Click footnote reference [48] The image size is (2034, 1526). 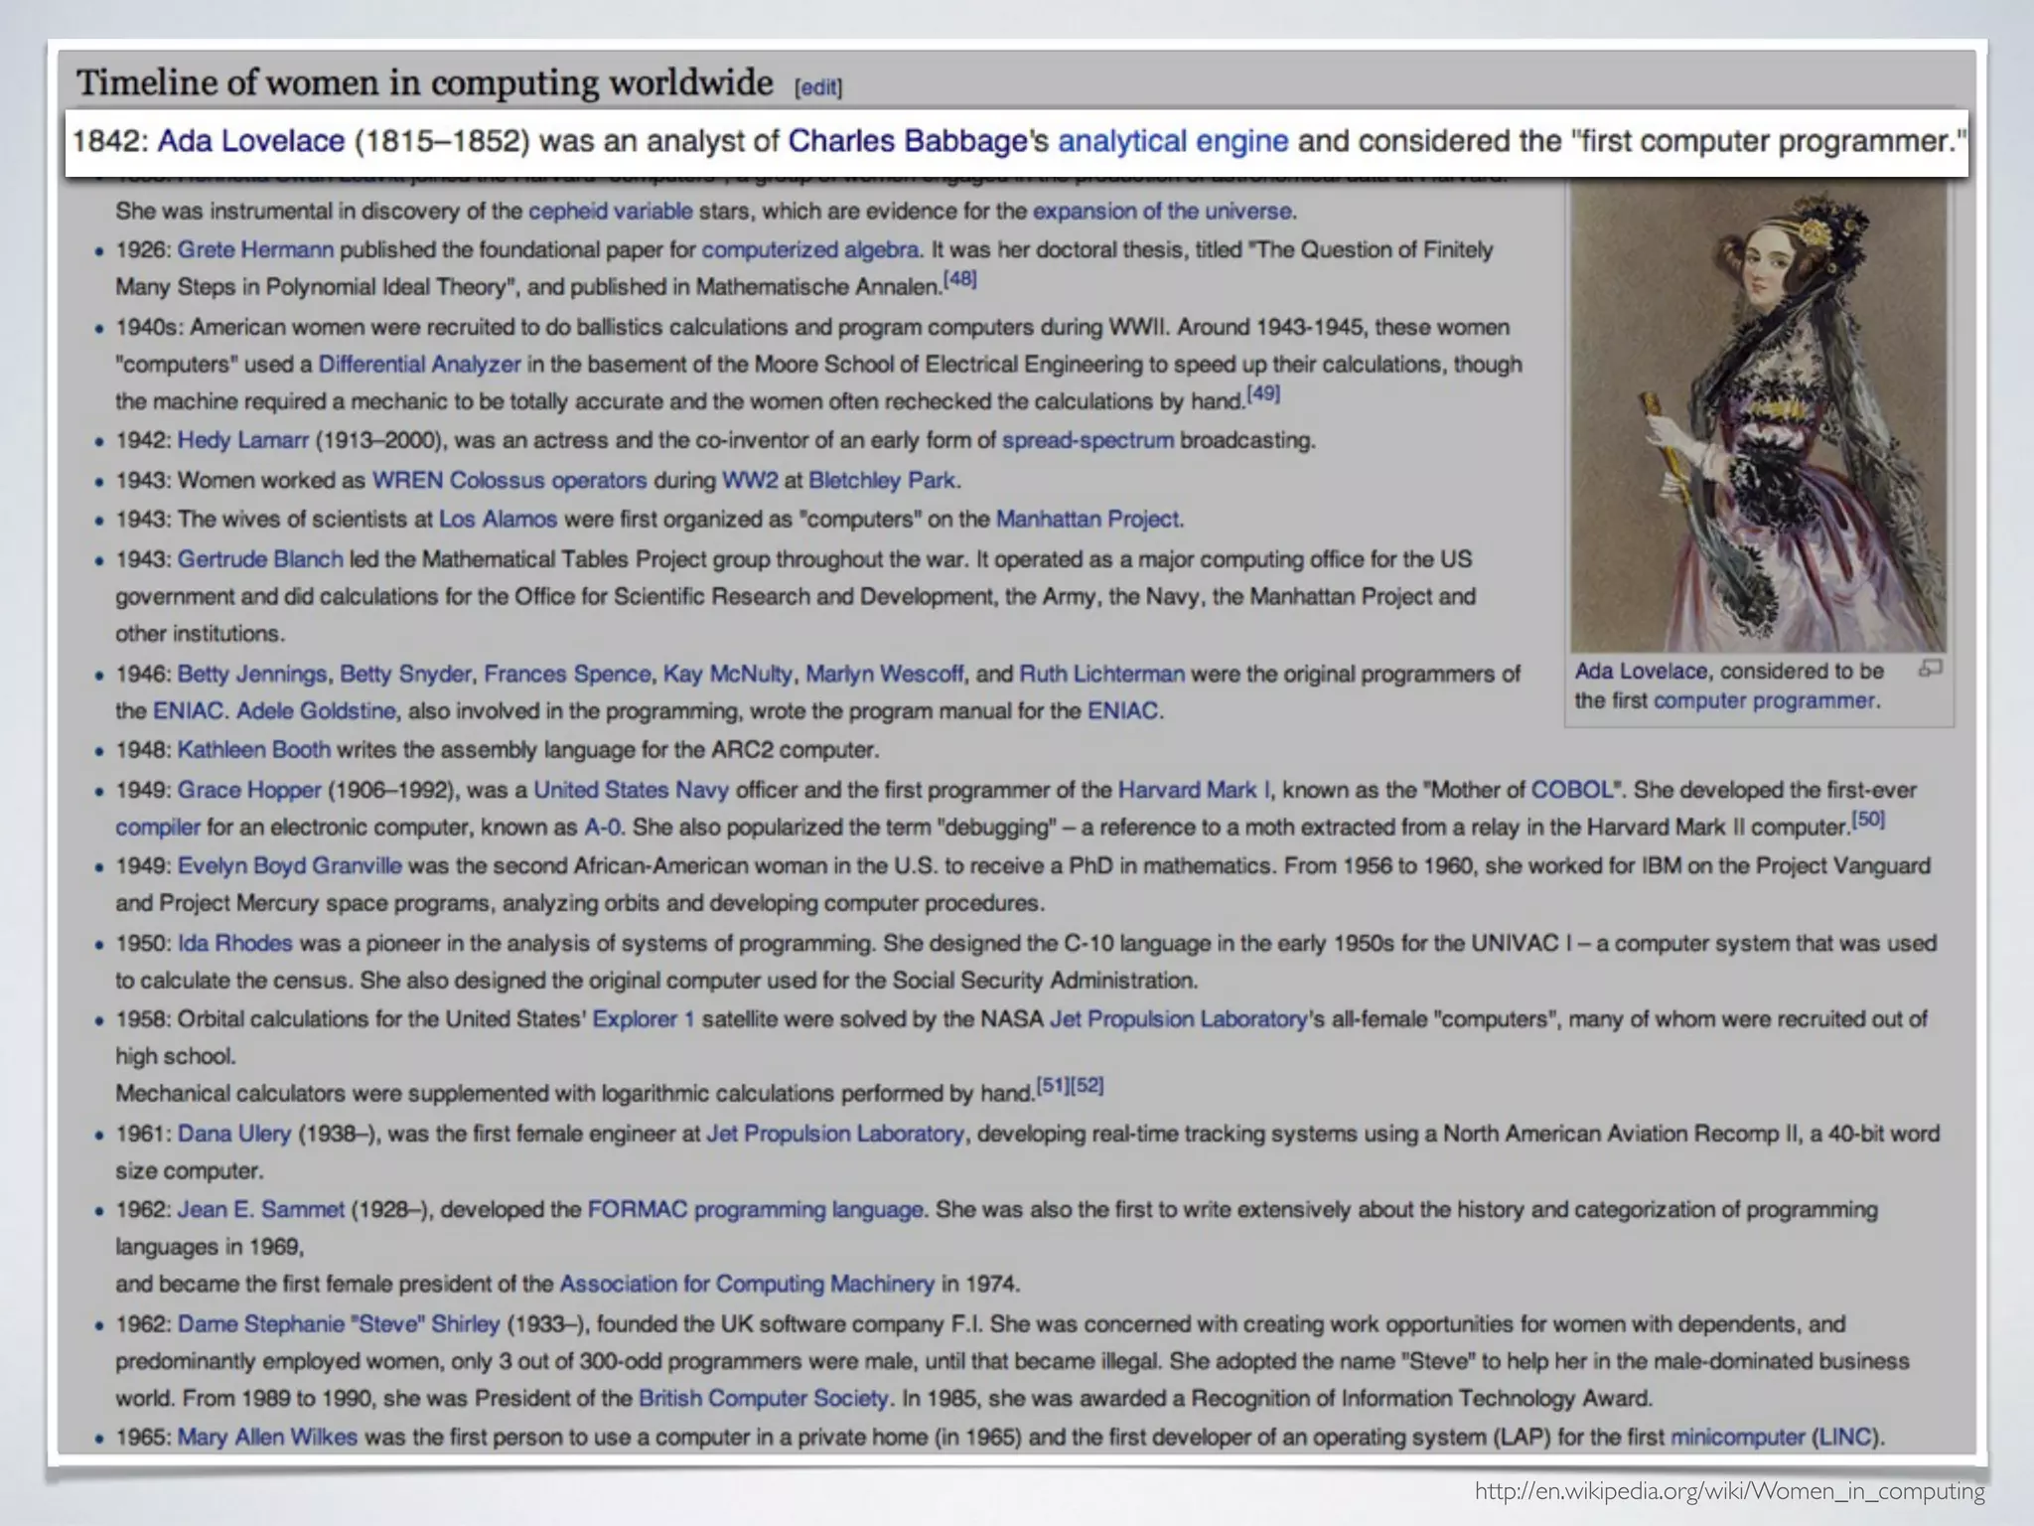[960, 279]
